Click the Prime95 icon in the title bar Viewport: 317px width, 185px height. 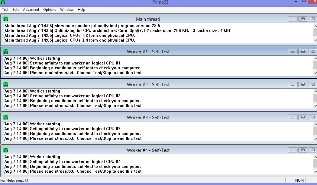pyautogui.click(x=3, y=2)
